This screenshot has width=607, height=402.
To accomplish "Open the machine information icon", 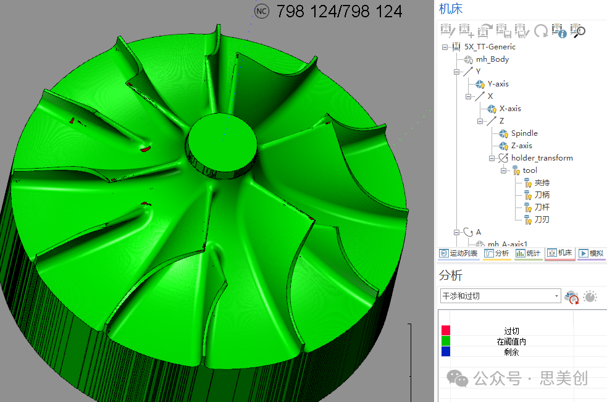I will [559, 30].
